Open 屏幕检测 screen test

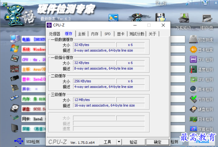point(201,129)
